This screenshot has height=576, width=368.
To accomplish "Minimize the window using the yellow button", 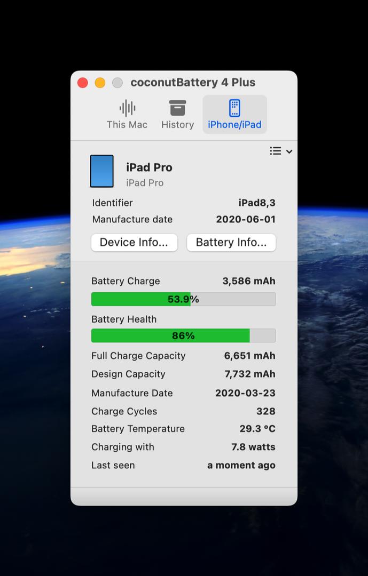I will (x=100, y=83).
